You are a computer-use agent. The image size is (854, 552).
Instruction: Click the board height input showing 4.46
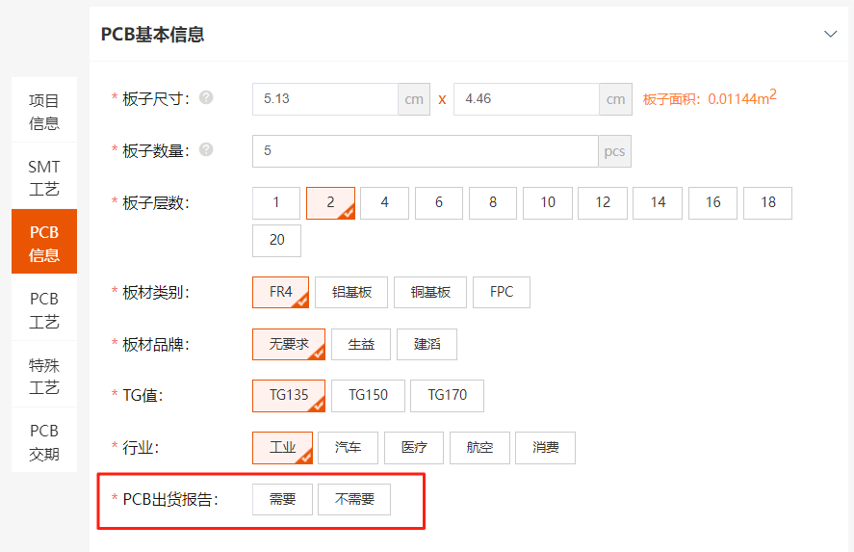[x=526, y=99]
